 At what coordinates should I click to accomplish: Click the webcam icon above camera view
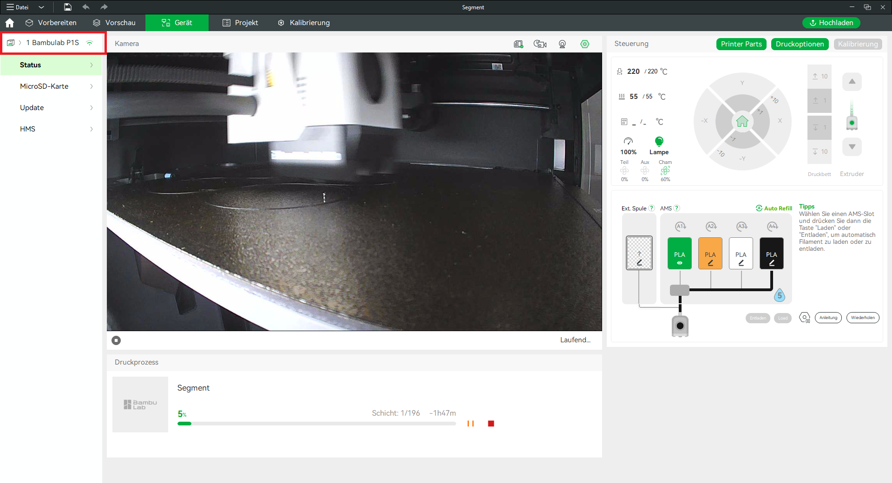(x=562, y=44)
